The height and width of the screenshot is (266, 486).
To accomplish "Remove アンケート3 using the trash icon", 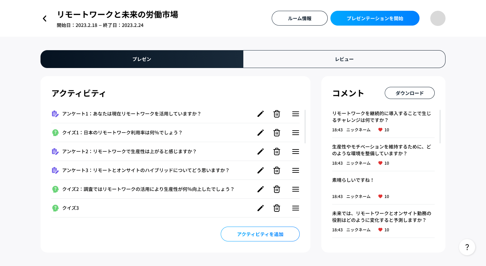I will coord(276,170).
